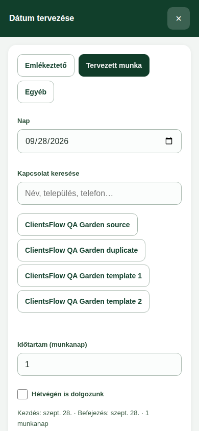Screen dimensions: 199x431
Task: Choose ClientsFlow QA Garden template 1
Action: pyautogui.click(x=84, y=276)
